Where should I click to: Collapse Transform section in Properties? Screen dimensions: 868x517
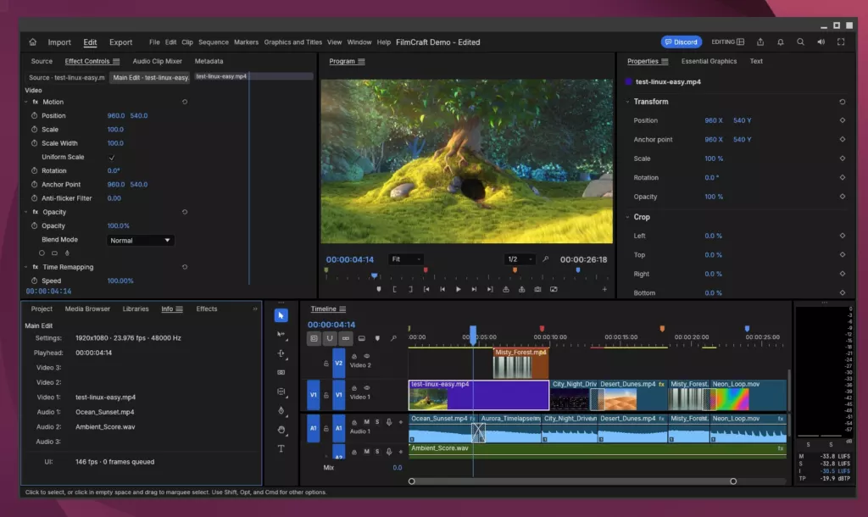[627, 102]
